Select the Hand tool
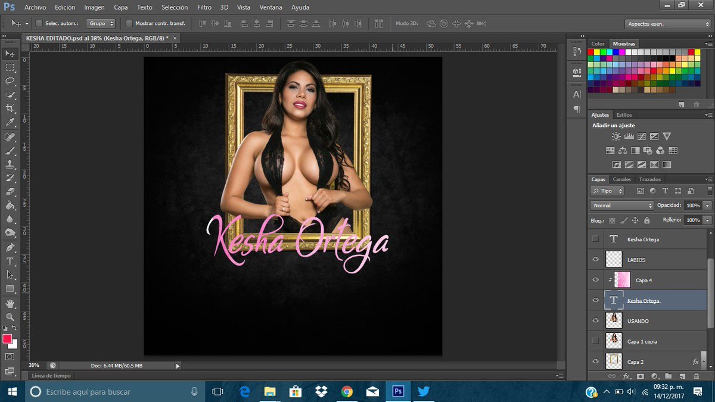The image size is (715, 402). (x=10, y=304)
